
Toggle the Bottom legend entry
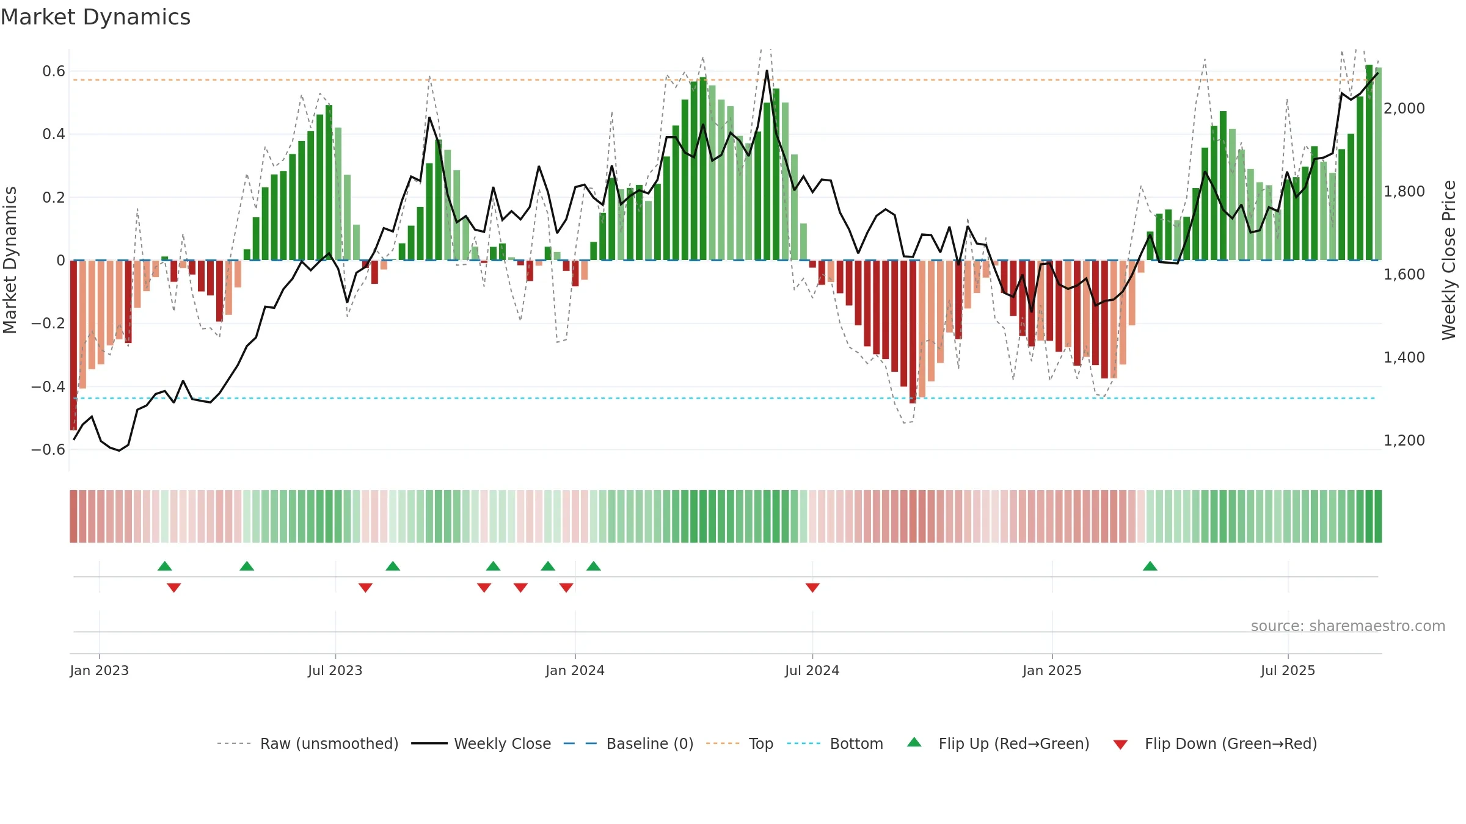point(835,743)
